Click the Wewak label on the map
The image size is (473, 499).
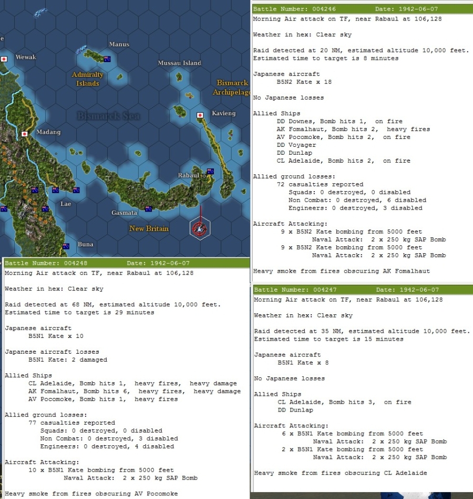(x=26, y=57)
